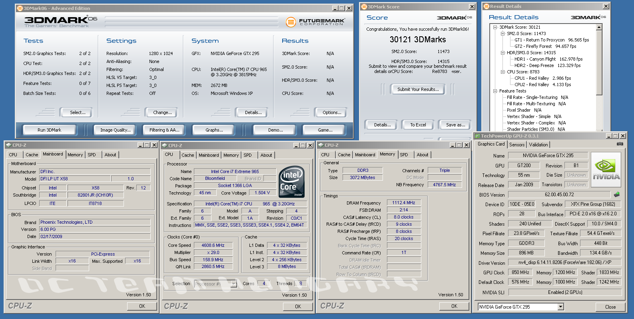634x319 pixels.
Task: Open Mainboard tab in Memory CPU-Z window
Action: (x=365, y=155)
